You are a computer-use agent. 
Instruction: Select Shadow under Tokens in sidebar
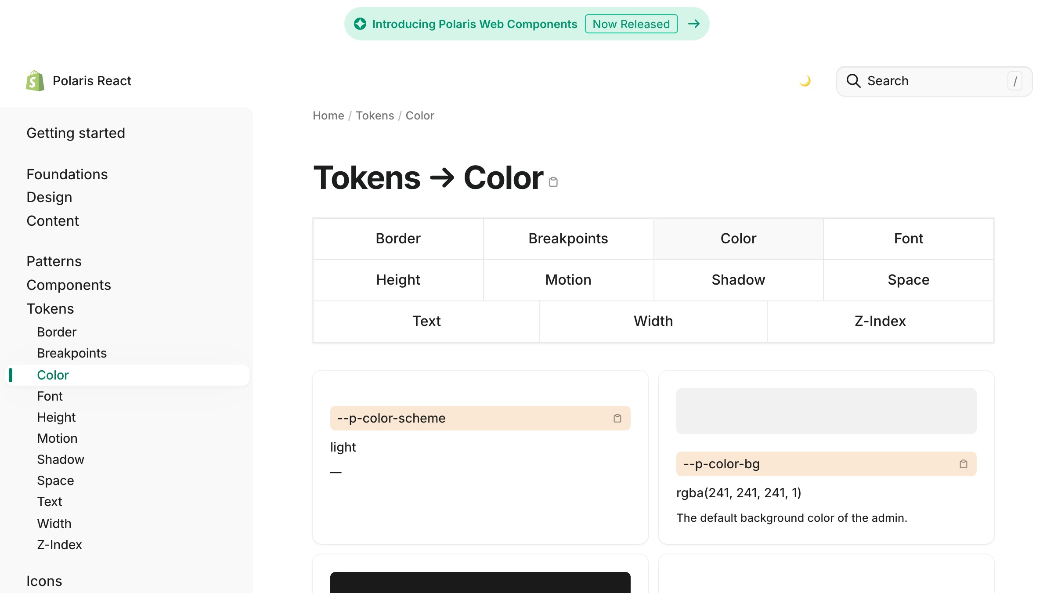61,459
